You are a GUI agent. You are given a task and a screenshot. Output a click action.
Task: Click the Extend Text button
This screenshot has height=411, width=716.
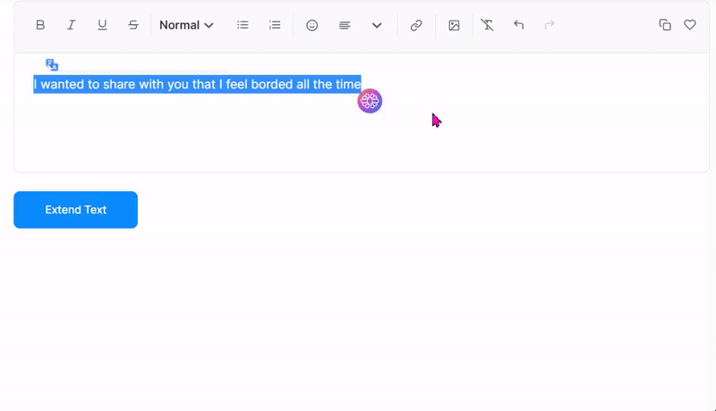click(76, 210)
